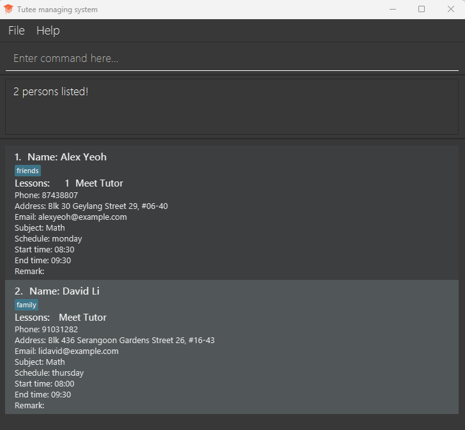Image resolution: width=465 pixels, height=430 pixels.
Task: Open the File menu
Action: point(17,31)
